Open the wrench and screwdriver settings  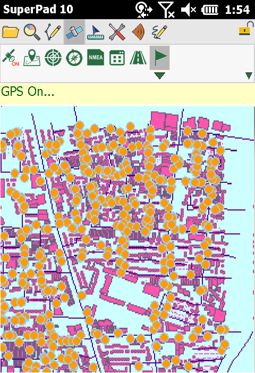117,32
